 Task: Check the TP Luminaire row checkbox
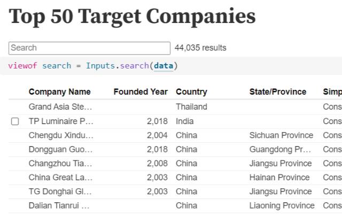click(x=15, y=121)
